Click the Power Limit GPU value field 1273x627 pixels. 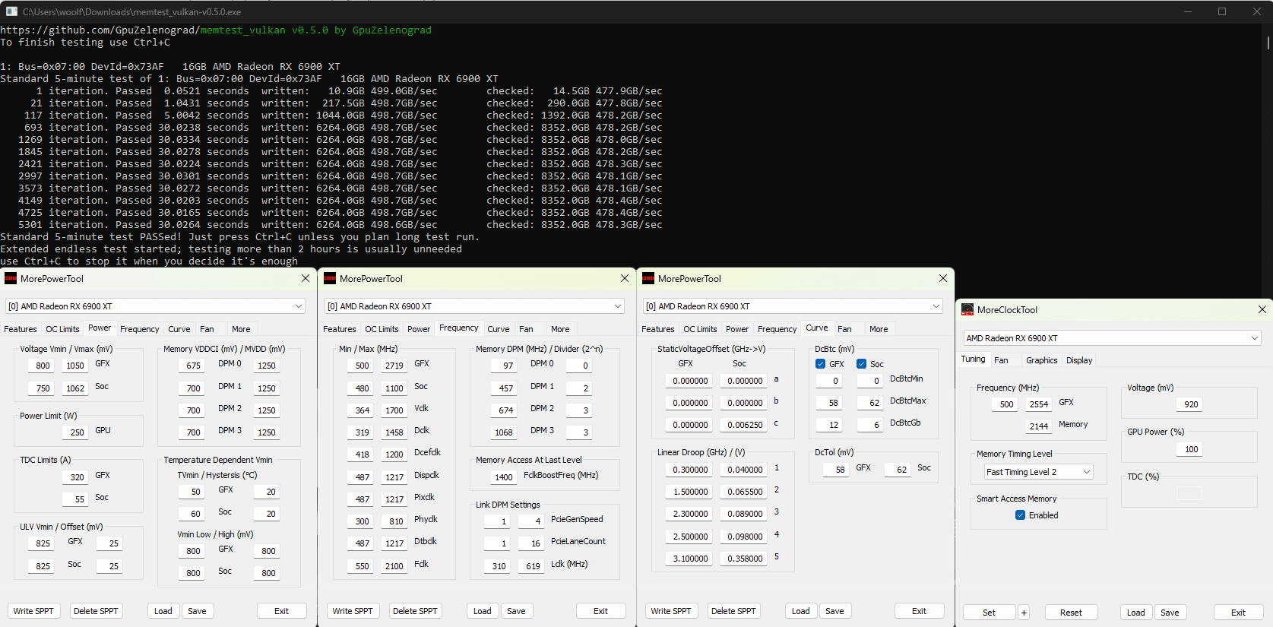[77, 432]
